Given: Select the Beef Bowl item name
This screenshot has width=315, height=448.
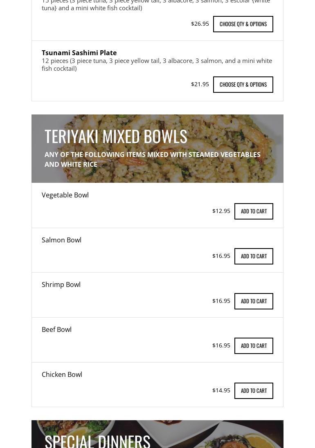Looking at the screenshot, I should tap(56, 329).
